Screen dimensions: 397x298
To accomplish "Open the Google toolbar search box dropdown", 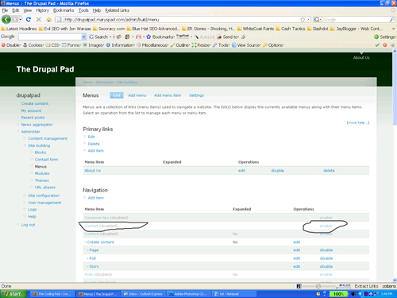I will [x=83, y=37].
